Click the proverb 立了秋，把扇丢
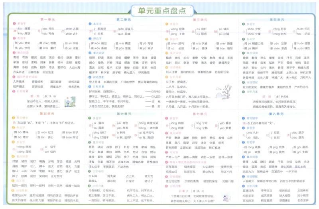319x209 pixels. pyautogui.click(x=177, y=82)
